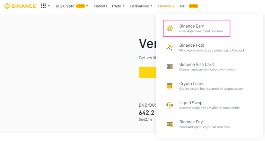
Task: Go to Markets
Action: (101, 6)
